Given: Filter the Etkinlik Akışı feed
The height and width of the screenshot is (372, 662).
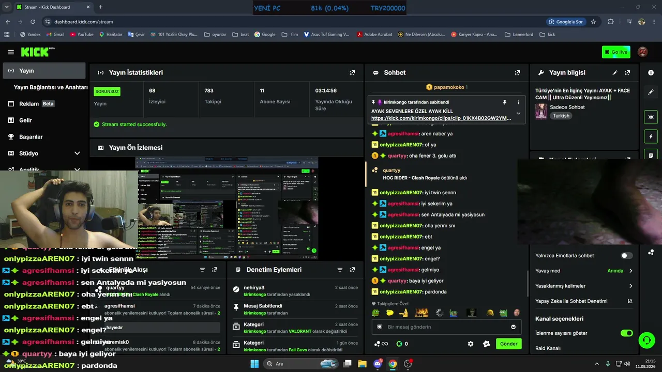Looking at the screenshot, I should coord(202,270).
